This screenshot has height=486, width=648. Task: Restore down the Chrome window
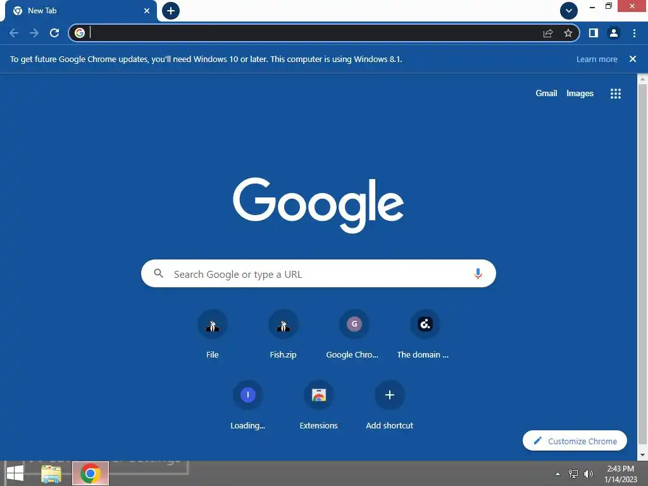point(608,6)
